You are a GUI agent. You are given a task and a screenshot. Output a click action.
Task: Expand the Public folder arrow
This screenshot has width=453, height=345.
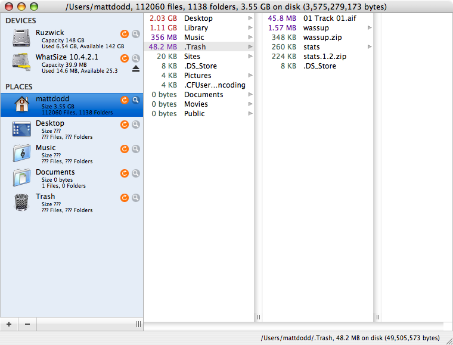point(250,113)
